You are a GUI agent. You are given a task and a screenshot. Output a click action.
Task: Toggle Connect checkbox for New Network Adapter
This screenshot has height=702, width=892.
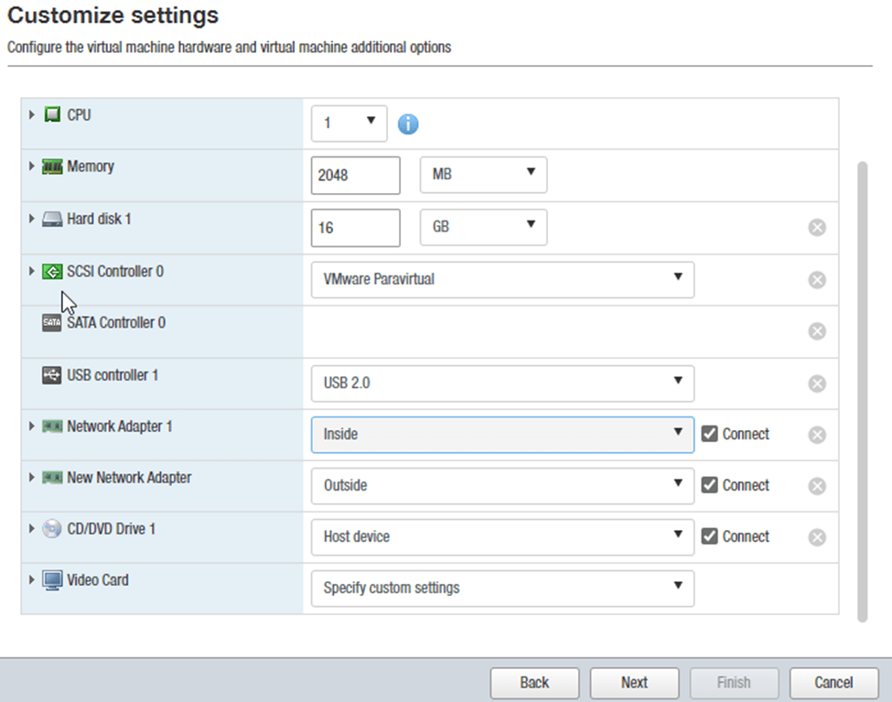pos(709,485)
